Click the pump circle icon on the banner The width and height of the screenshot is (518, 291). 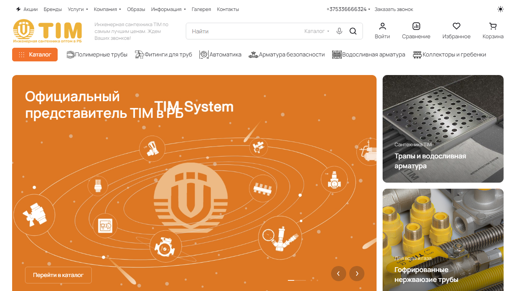(x=166, y=247)
